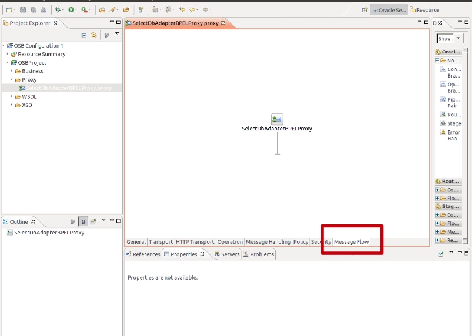Launch the Debug toolbar icon
The image size is (474, 336).
click(x=58, y=10)
